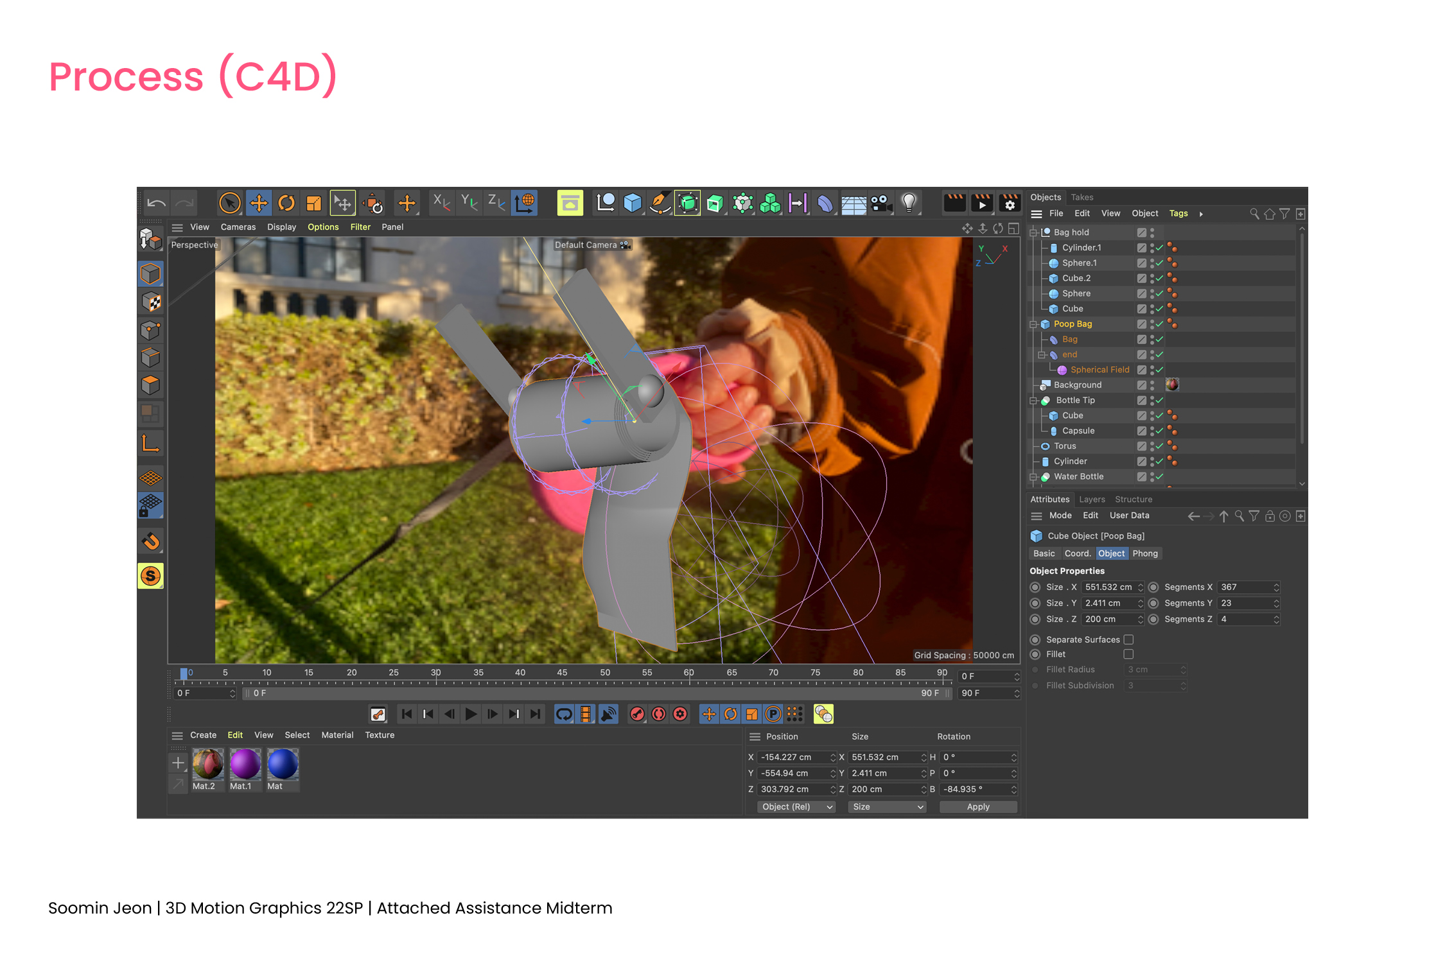Open the Cameras viewport menu

pyautogui.click(x=238, y=227)
